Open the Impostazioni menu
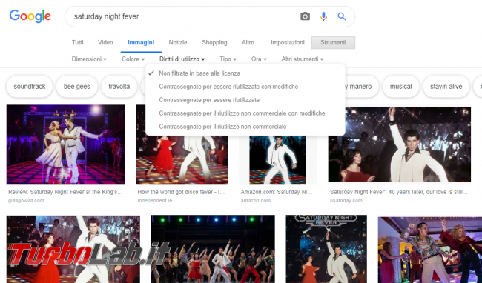 click(x=288, y=42)
